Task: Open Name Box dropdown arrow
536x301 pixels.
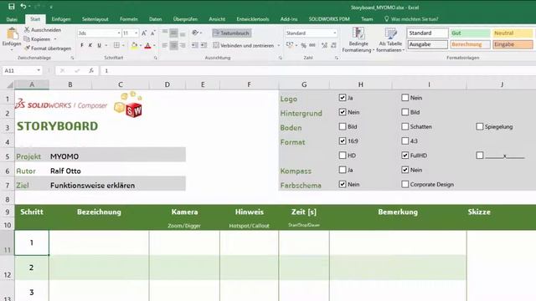Action: [39, 70]
